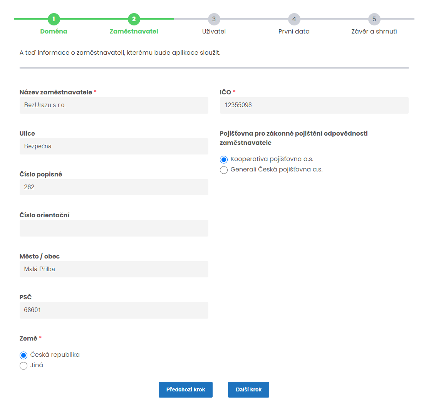The width and height of the screenshot is (431, 418).
Task: Edit the Město / obec field
Action: 114,269
